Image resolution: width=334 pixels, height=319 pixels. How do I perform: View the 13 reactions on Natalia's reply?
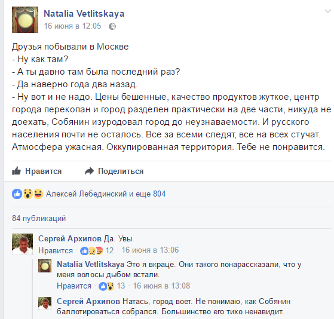[x=112, y=286]
